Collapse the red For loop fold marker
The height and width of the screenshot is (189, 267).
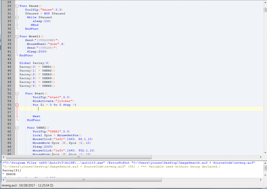click(x=17, y=105)
